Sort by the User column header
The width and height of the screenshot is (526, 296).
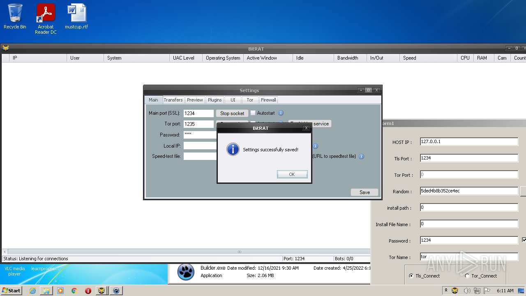(85, 58)
